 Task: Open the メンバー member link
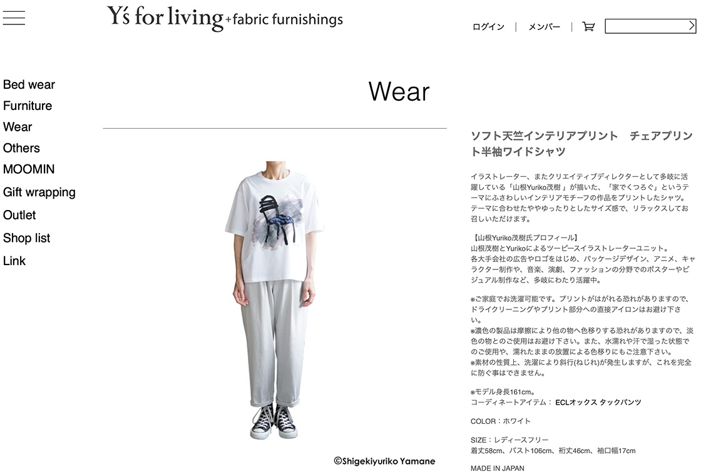point(544,27)
